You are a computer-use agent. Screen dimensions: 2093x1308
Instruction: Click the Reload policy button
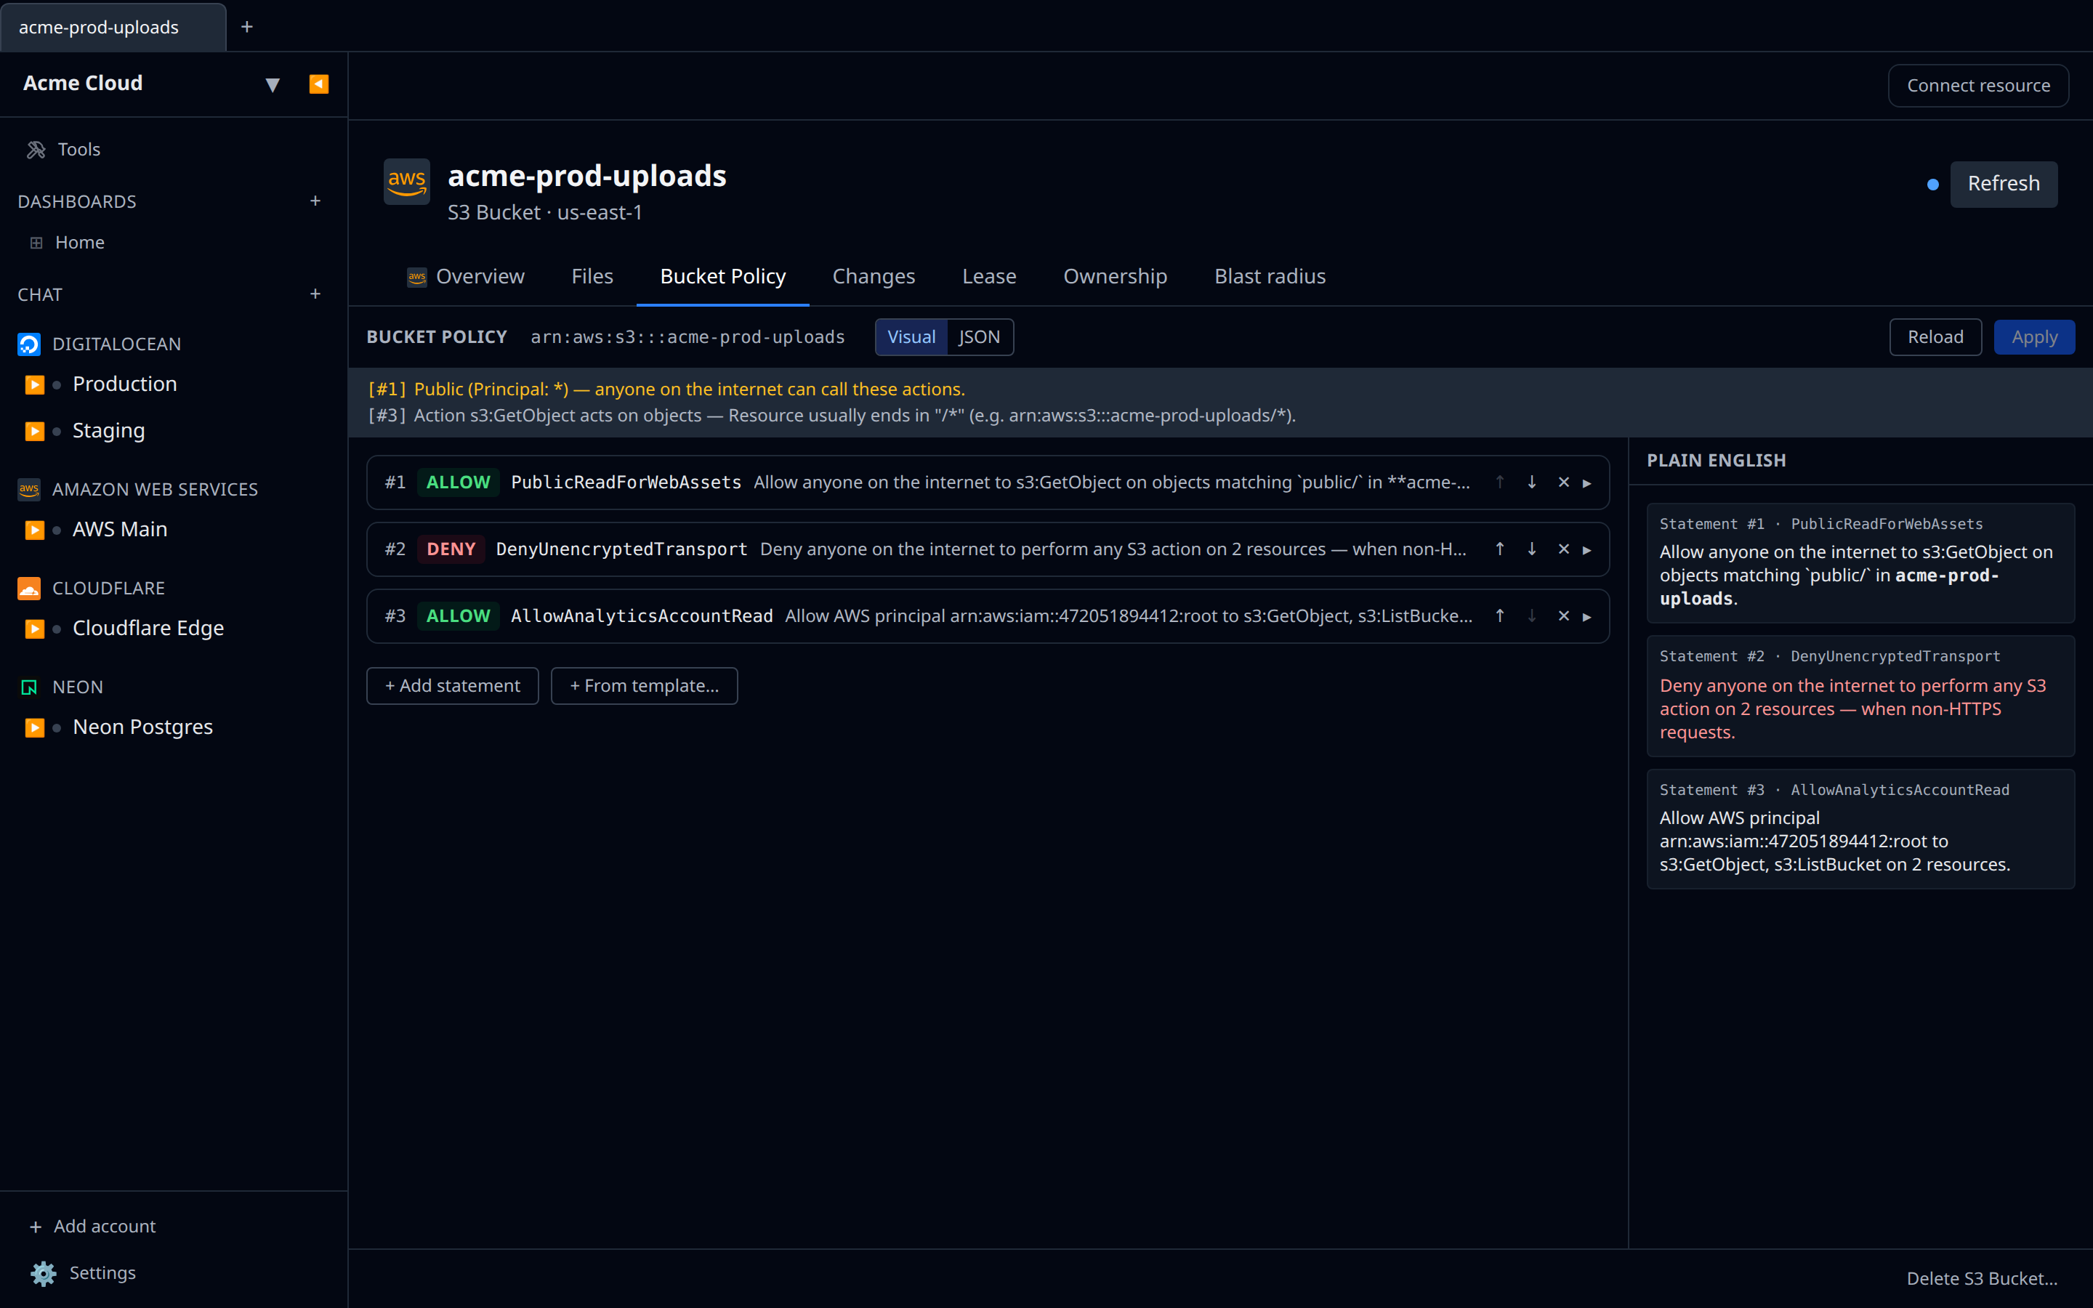(x=1935, y=337)
